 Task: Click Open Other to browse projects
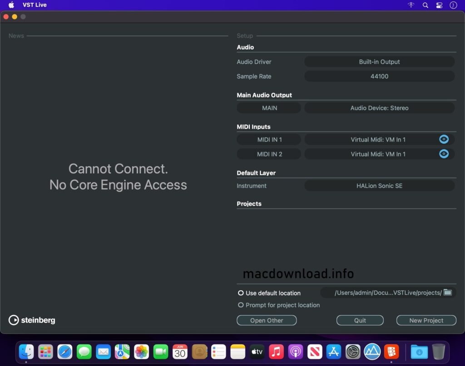[x=267, y=320]
